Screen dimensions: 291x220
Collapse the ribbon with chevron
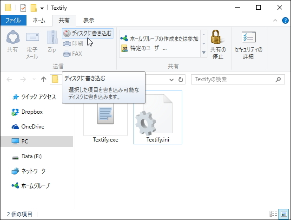[275, 20]
